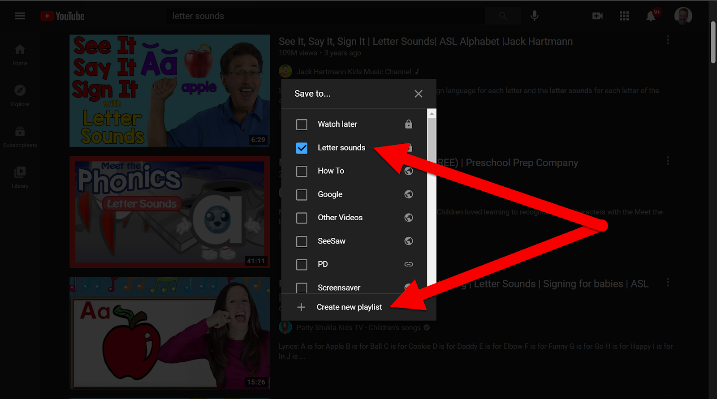Screen dimensions: 717x399
Task: Close the Save to dialog
Action: [419, 94]
